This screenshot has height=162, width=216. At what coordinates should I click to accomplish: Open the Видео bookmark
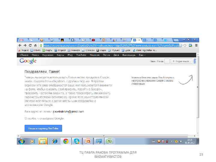pos(101,50)
